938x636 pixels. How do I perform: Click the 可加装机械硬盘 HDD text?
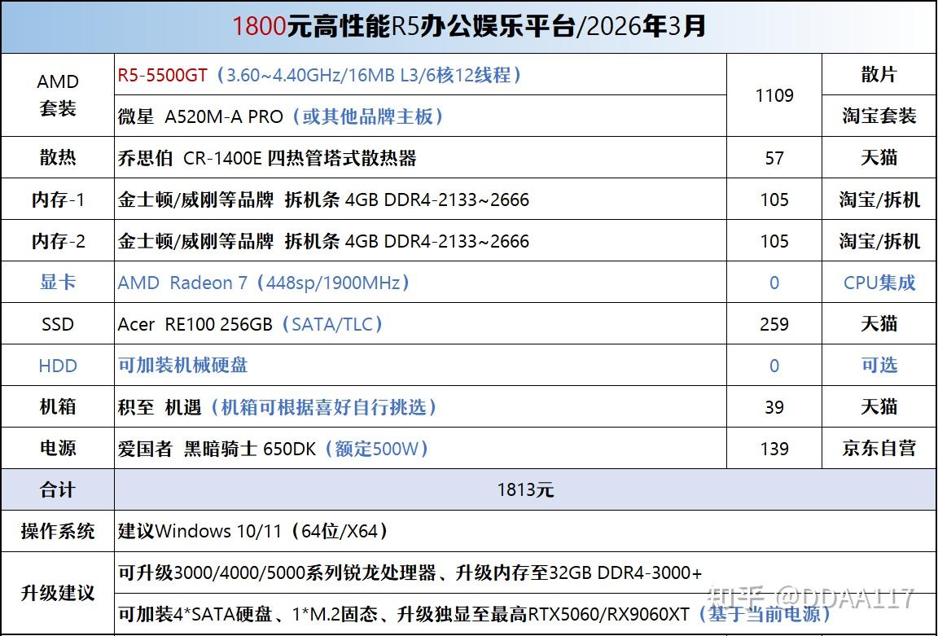182,365
